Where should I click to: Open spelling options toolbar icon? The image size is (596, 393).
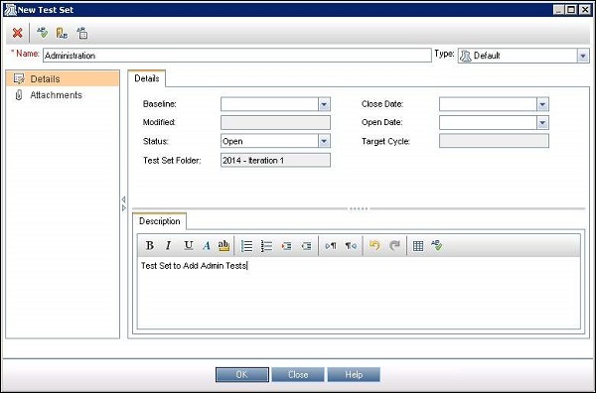click(81, 33)
